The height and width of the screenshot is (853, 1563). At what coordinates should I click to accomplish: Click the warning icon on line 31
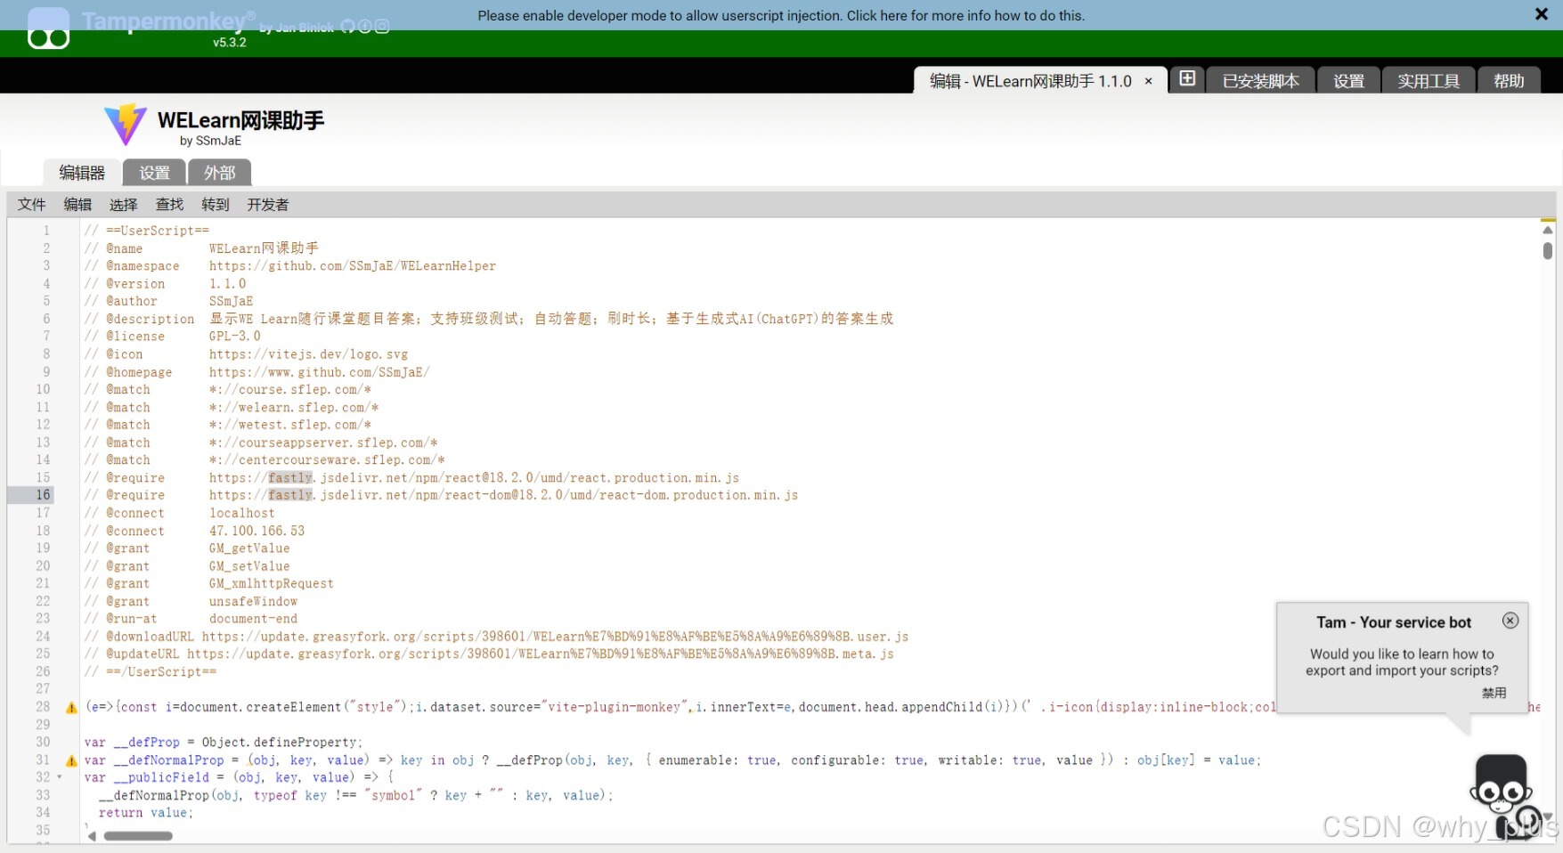(71, 761)
